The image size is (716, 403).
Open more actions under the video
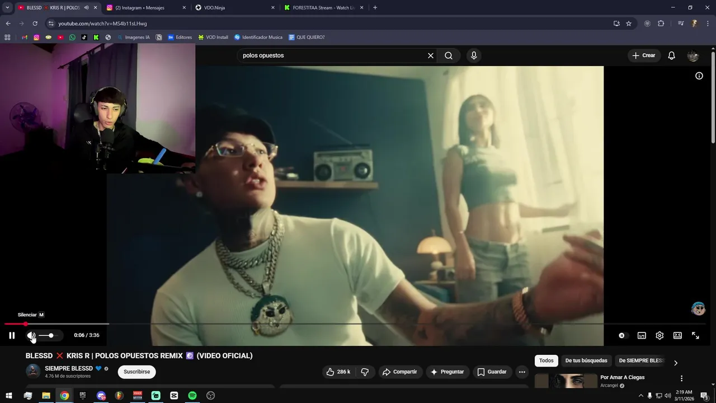(x=522, y=372)
